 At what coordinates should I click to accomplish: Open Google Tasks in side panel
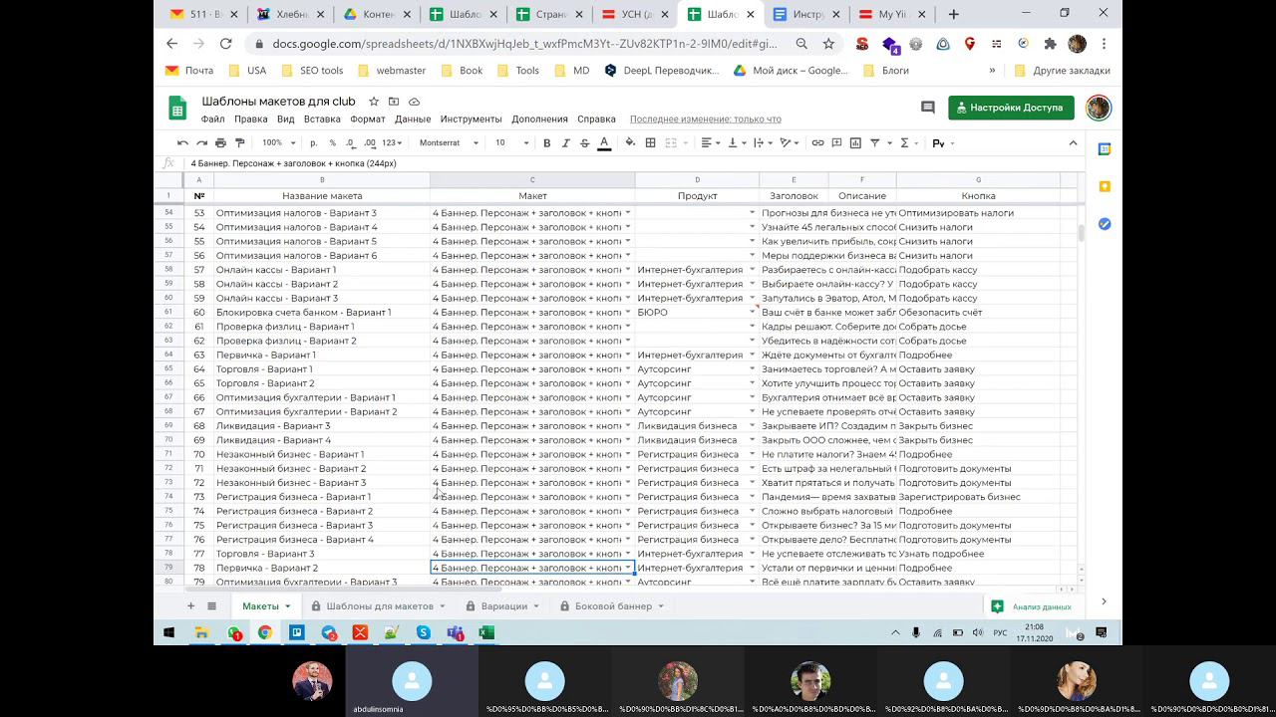coord(1104,224)
